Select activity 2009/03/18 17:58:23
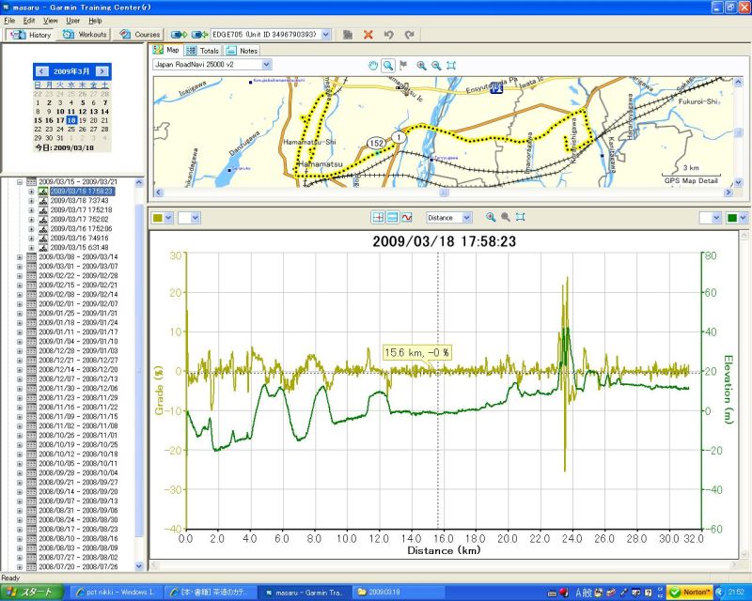Image resolution: width=752 pixels, height=601 pixels. coord(82,192)
